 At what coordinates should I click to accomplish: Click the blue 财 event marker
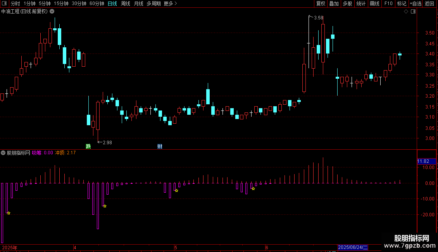(160, 146)
